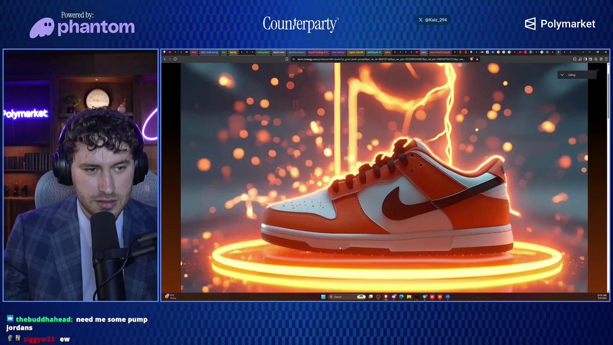Open the weather widget on the taskbar
The height and width of the screenshot is (345, 613).
click(x=170, y=296)
